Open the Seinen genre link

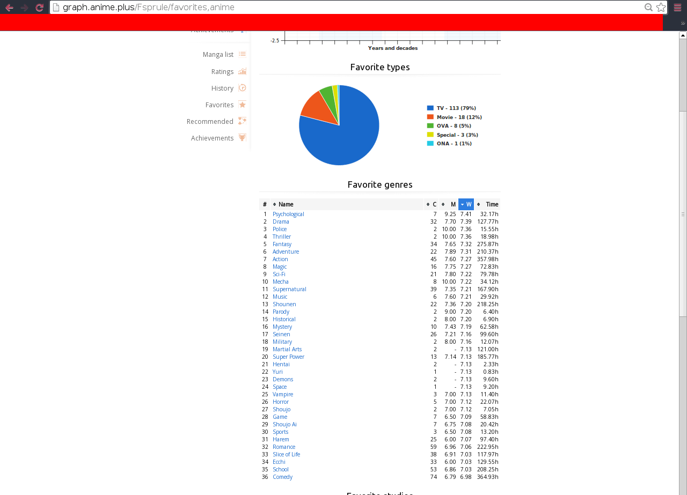point(281,335)
